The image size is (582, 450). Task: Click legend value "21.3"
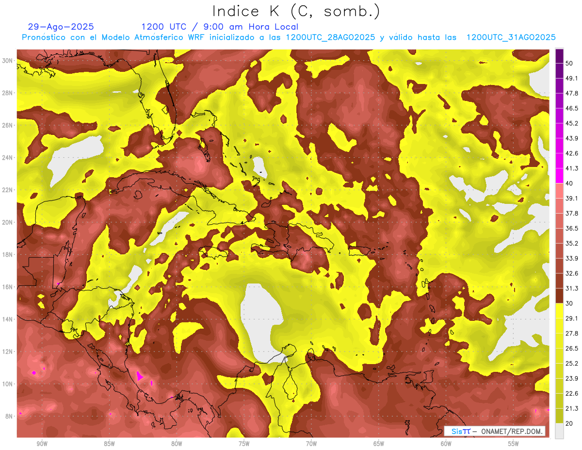click(572, 409)
